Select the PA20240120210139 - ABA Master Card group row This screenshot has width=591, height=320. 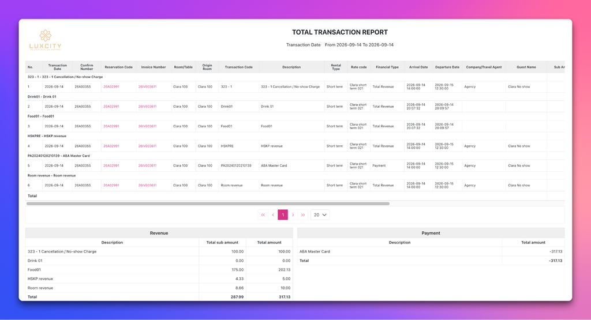[295, 156]
